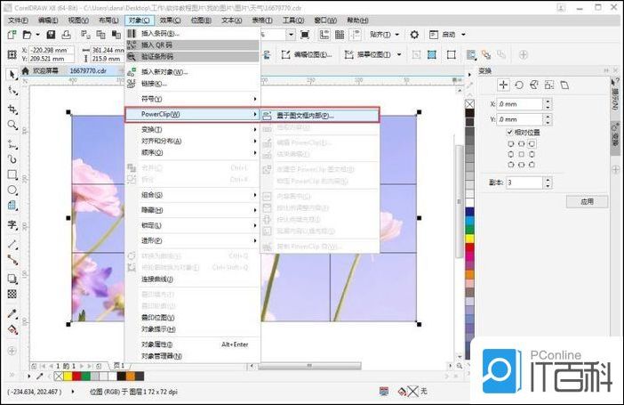This screenshot has width=624, height=405.
Task: Click the Print icon in the toolbar
Action: [66, 35]
